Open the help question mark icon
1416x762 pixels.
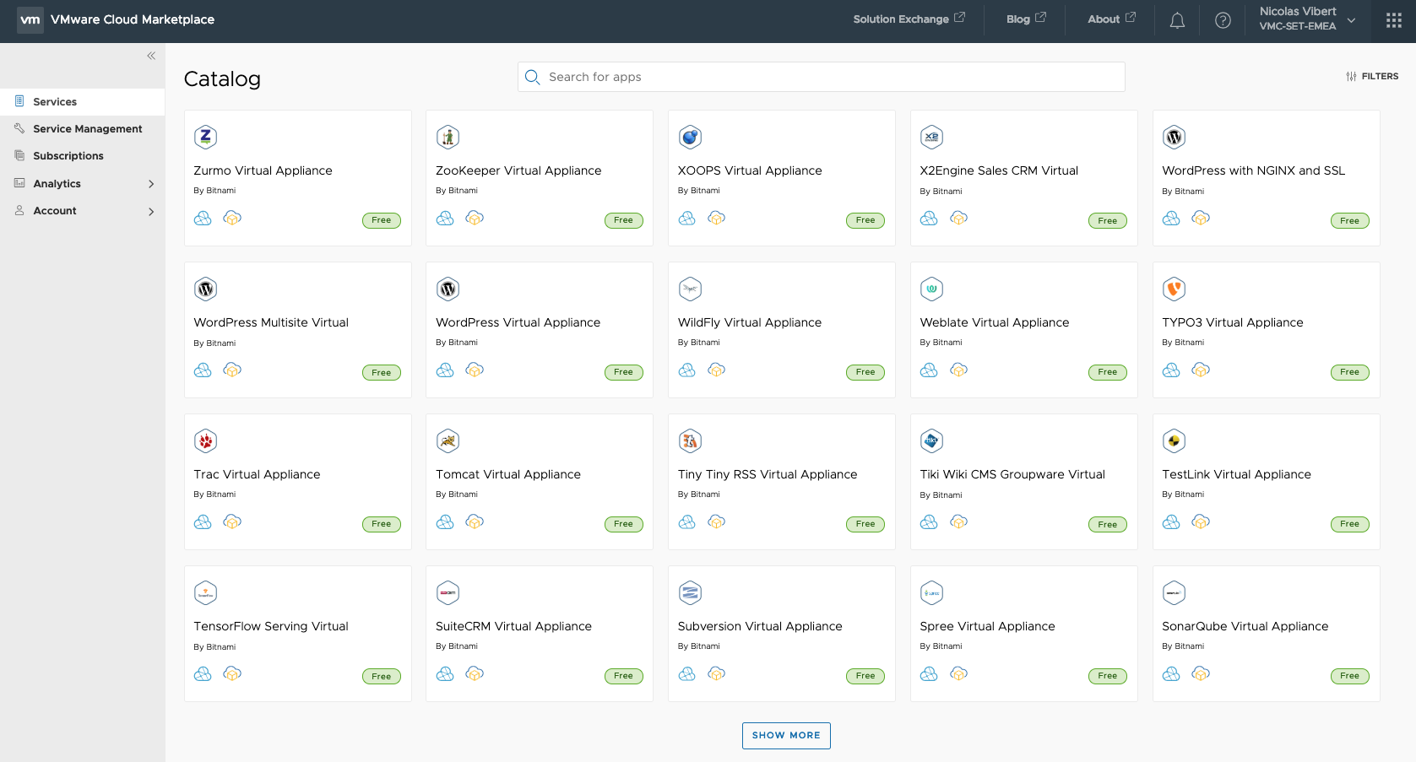(1223, 21)
